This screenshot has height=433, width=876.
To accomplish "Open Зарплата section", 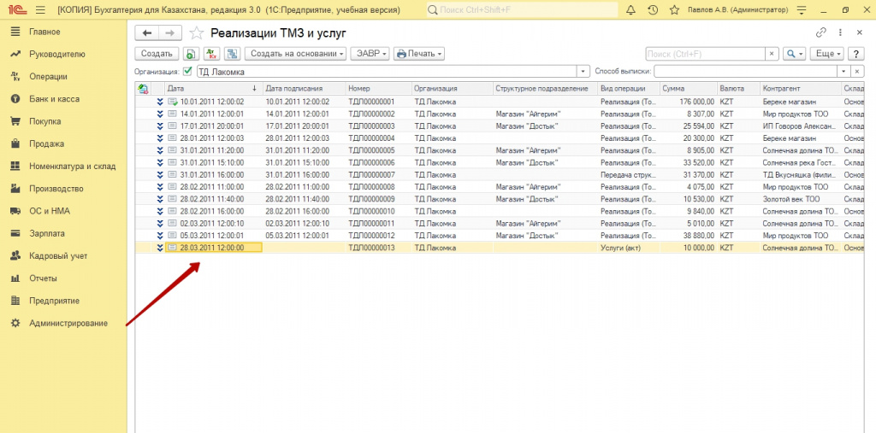I will 47,233.
